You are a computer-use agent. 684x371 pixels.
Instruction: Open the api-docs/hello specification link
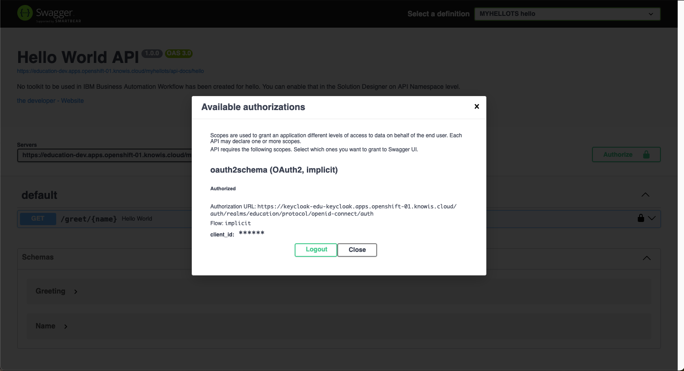click(x=110, y=71)
